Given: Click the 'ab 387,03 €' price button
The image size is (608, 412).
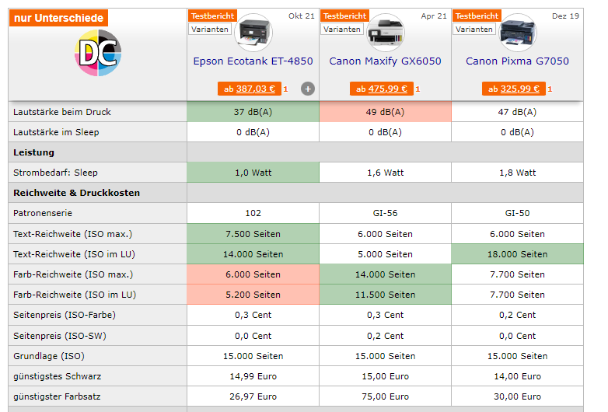Looking at the screenshot, I should point(250,89).
